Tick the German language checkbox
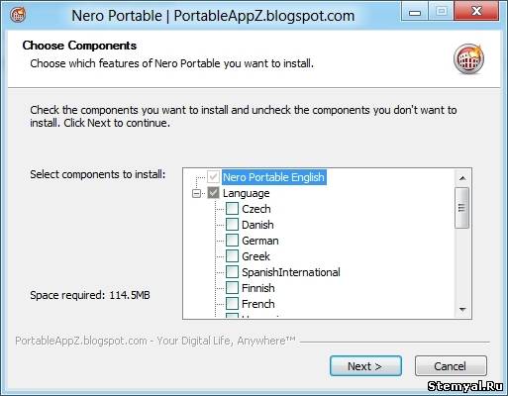 tap(232, 241)
